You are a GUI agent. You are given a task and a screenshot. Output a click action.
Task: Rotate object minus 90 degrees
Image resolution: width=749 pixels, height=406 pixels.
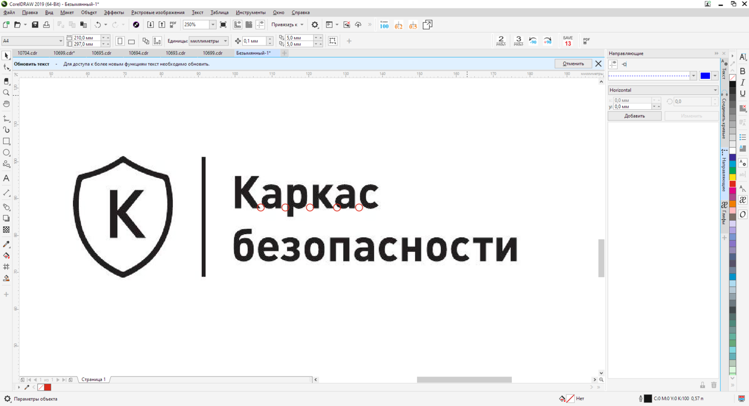point(533,41)
